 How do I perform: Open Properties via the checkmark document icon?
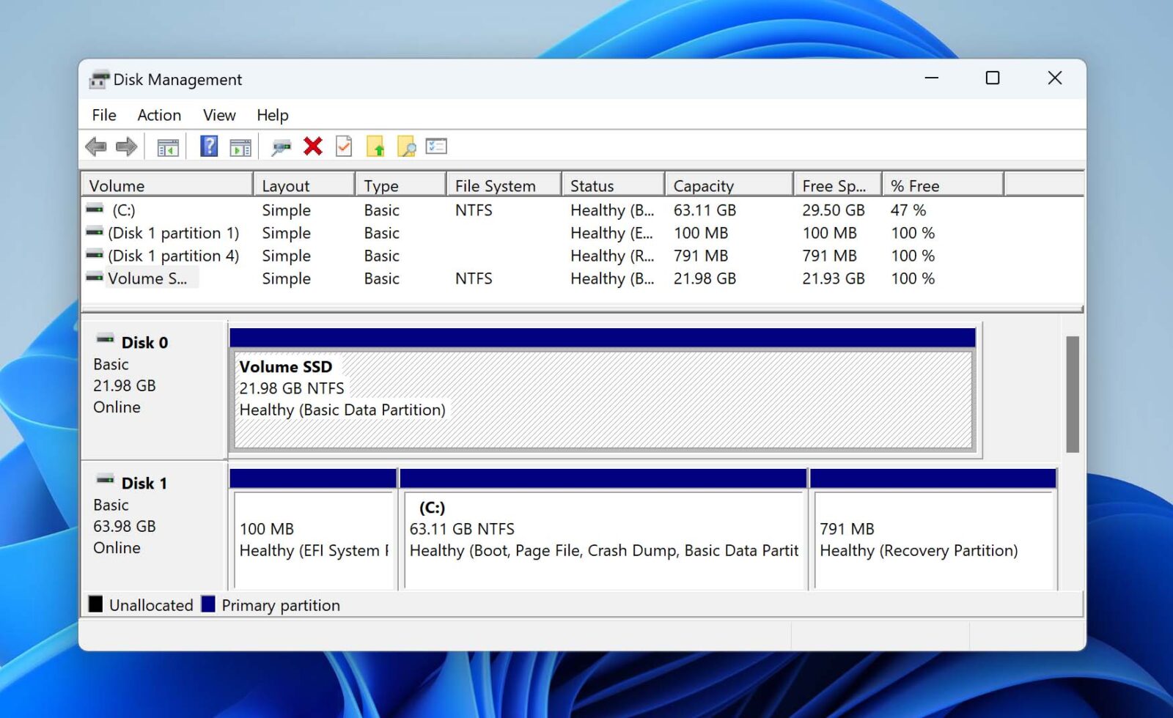(342, 147)
